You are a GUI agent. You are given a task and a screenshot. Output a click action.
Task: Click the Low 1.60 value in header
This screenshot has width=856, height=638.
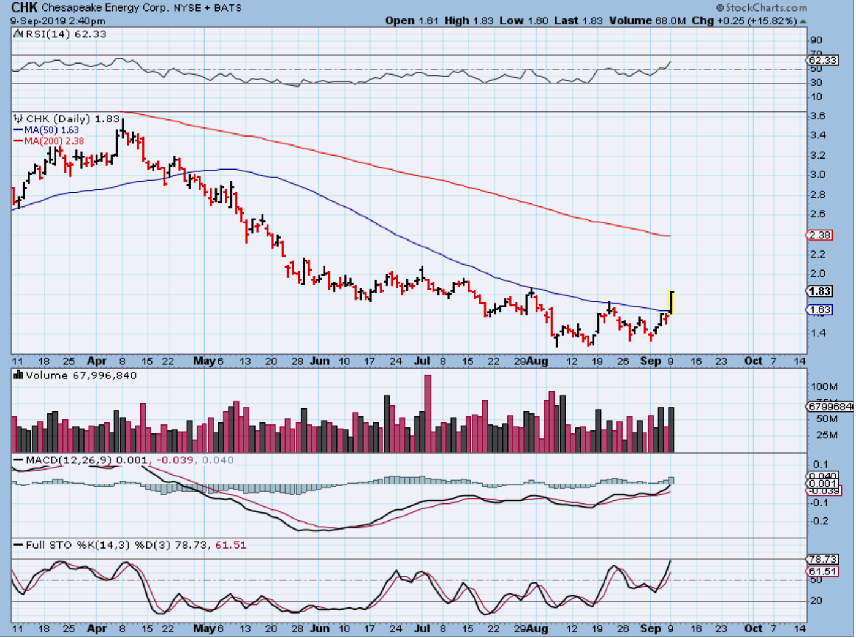coord(524,21)
